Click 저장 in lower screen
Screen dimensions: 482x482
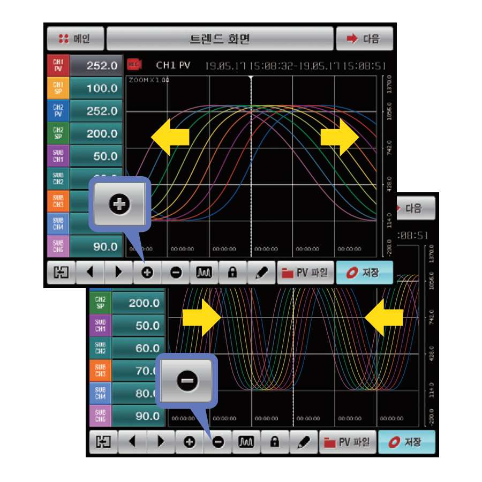click(x=407, y=442)
